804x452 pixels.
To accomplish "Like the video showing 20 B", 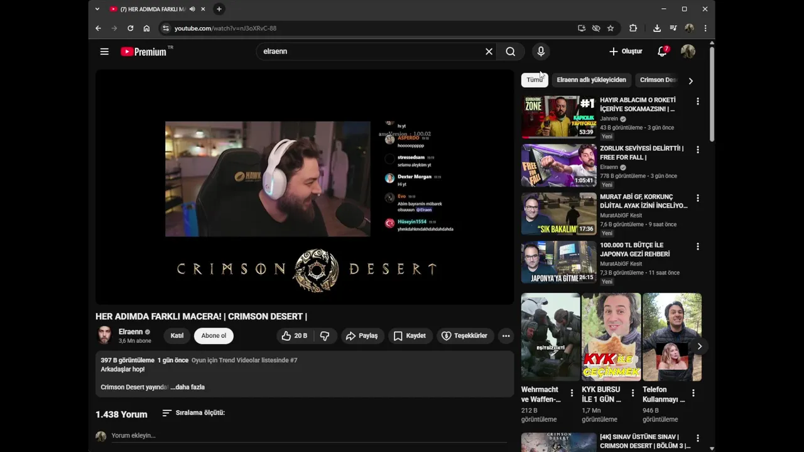I will 294,336.
